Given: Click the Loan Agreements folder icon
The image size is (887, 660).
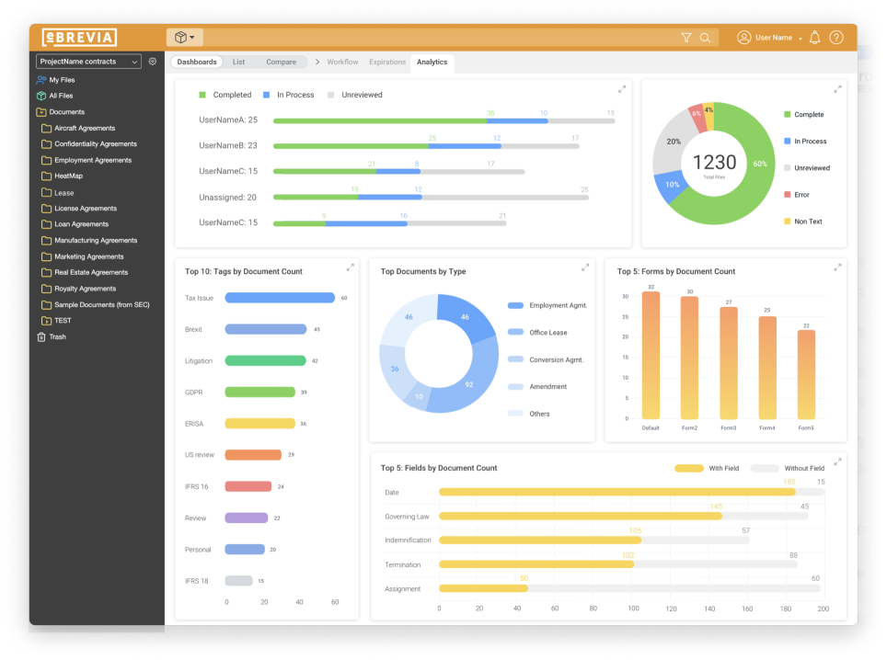Looking at the screenshot, I should (x=46, y=224).
